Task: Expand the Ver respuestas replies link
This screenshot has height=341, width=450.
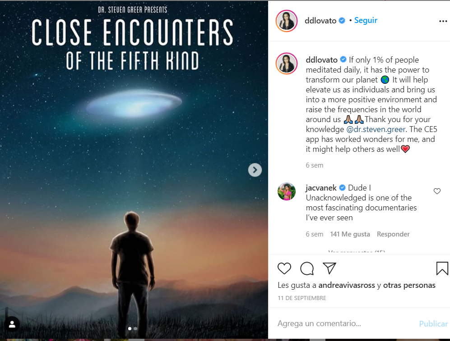Action: 357,251
